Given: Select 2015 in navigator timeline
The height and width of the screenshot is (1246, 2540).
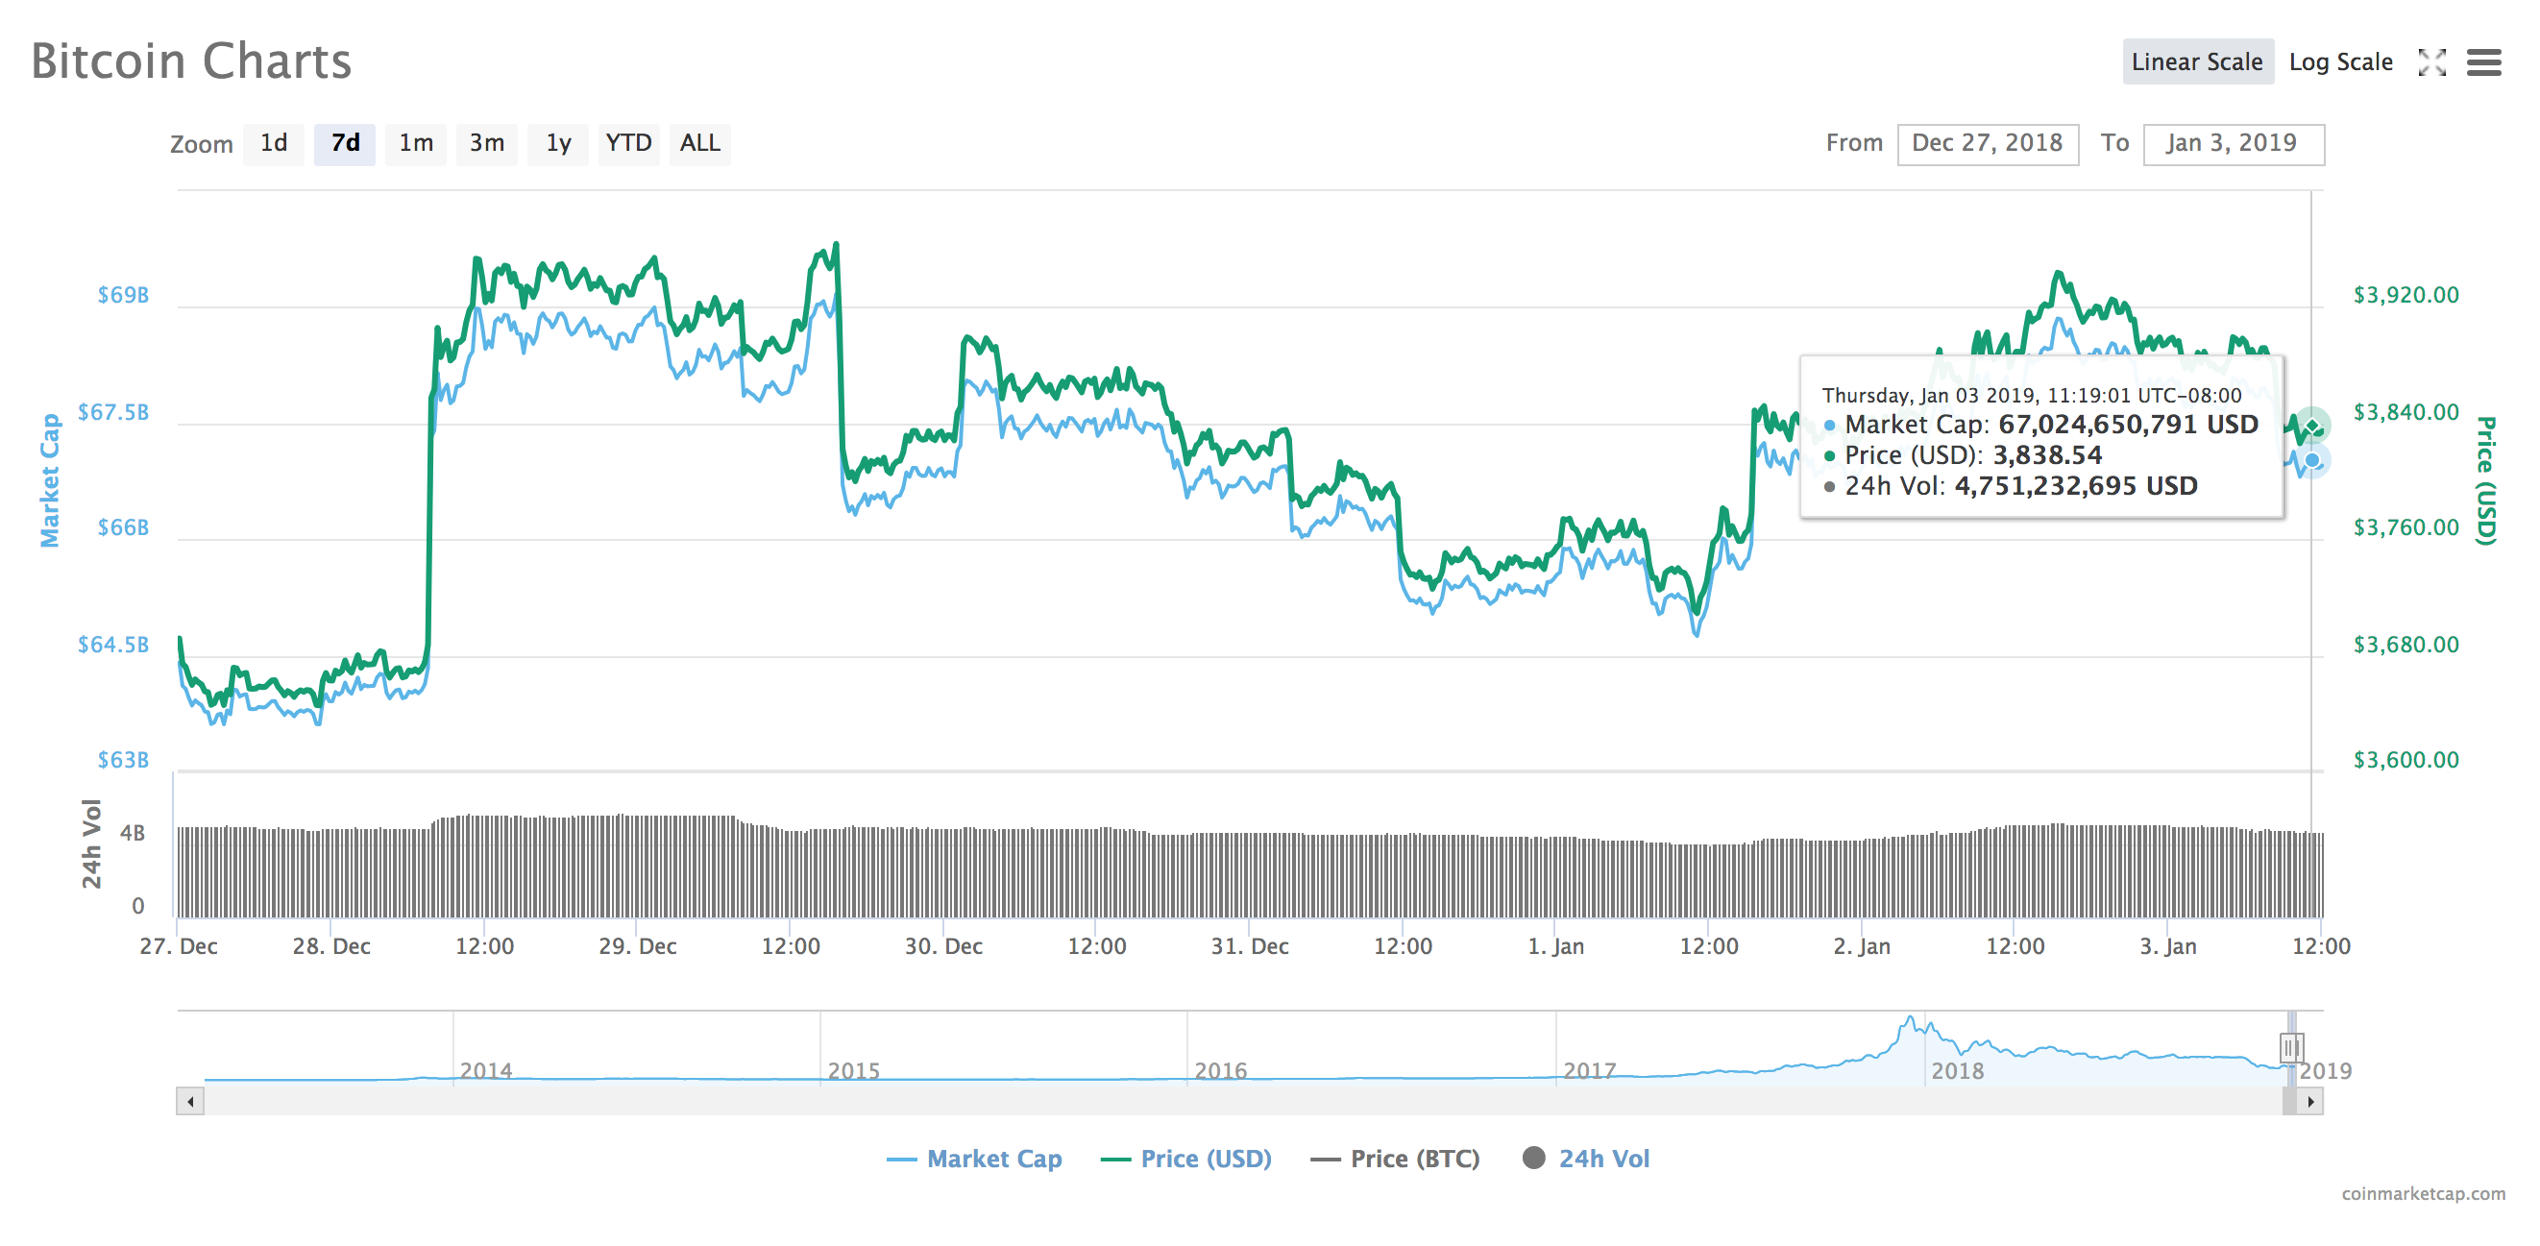Looking at the screenshot, I should coord(853,1070).
